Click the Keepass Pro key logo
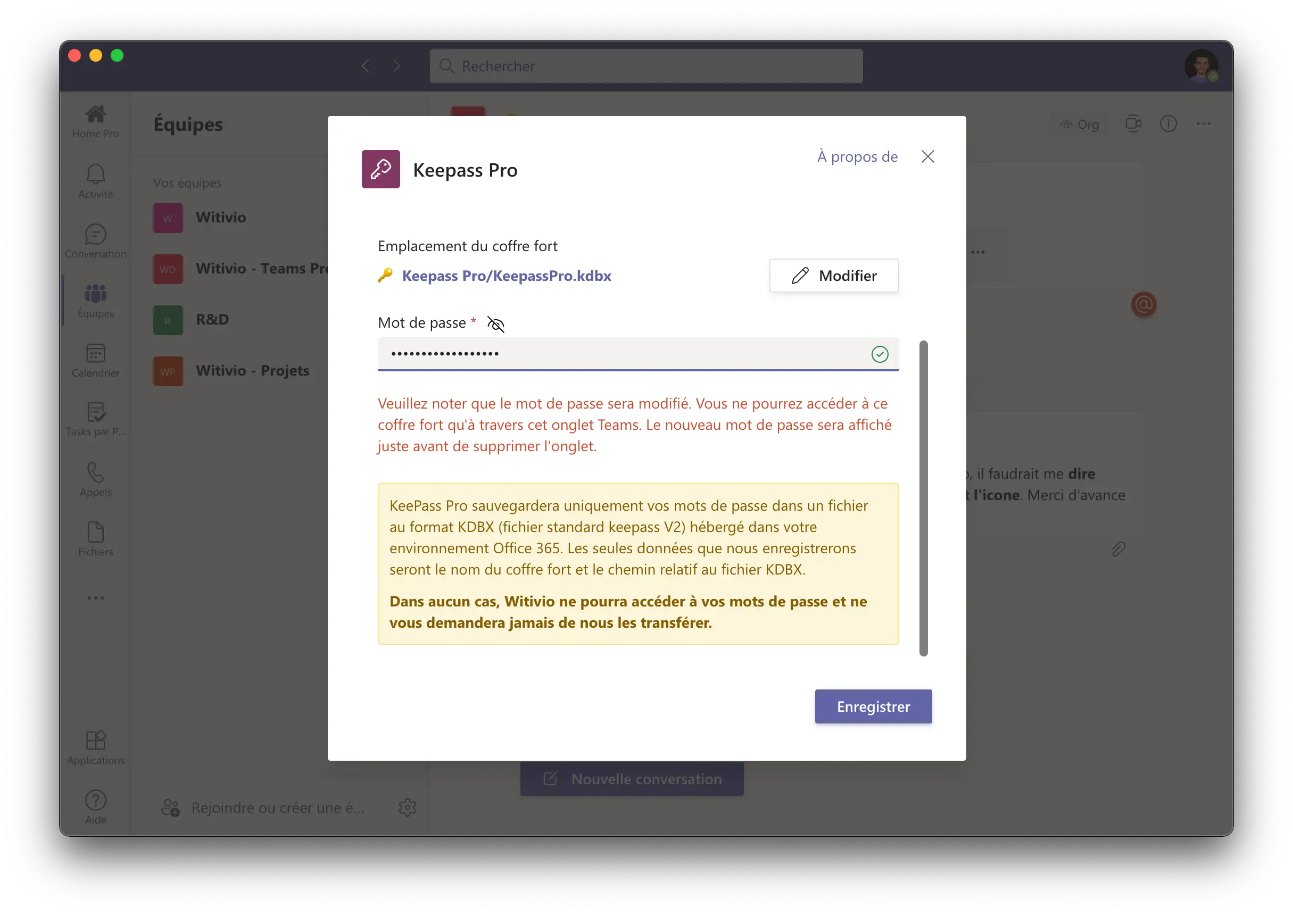 (380, 169)
